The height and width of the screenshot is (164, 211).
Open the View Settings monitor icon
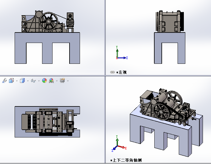coord(62,81)
